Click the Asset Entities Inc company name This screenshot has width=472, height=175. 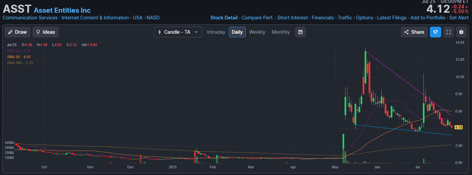click(62, 10)
